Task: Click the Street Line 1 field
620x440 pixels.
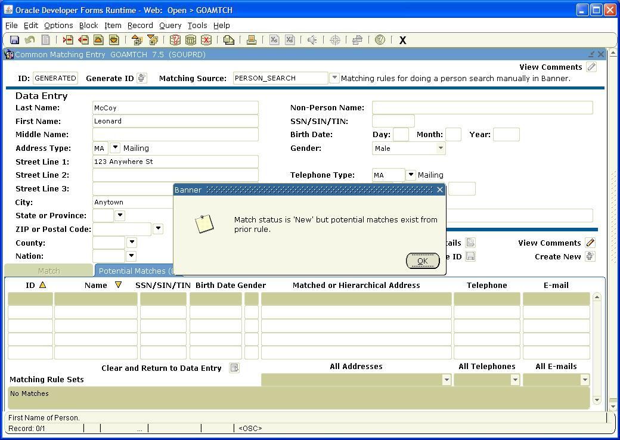Action: [x=175, y=162]
